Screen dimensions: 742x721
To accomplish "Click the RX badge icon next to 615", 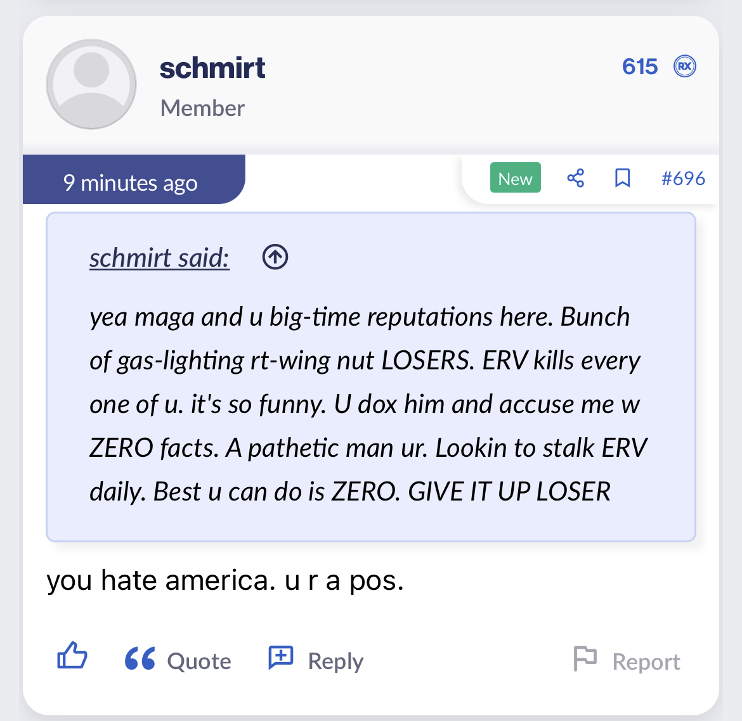I will tap(684, 66).
